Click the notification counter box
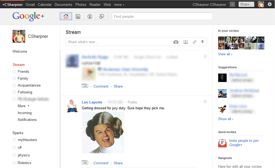275x168 pixels. point(232,4)
